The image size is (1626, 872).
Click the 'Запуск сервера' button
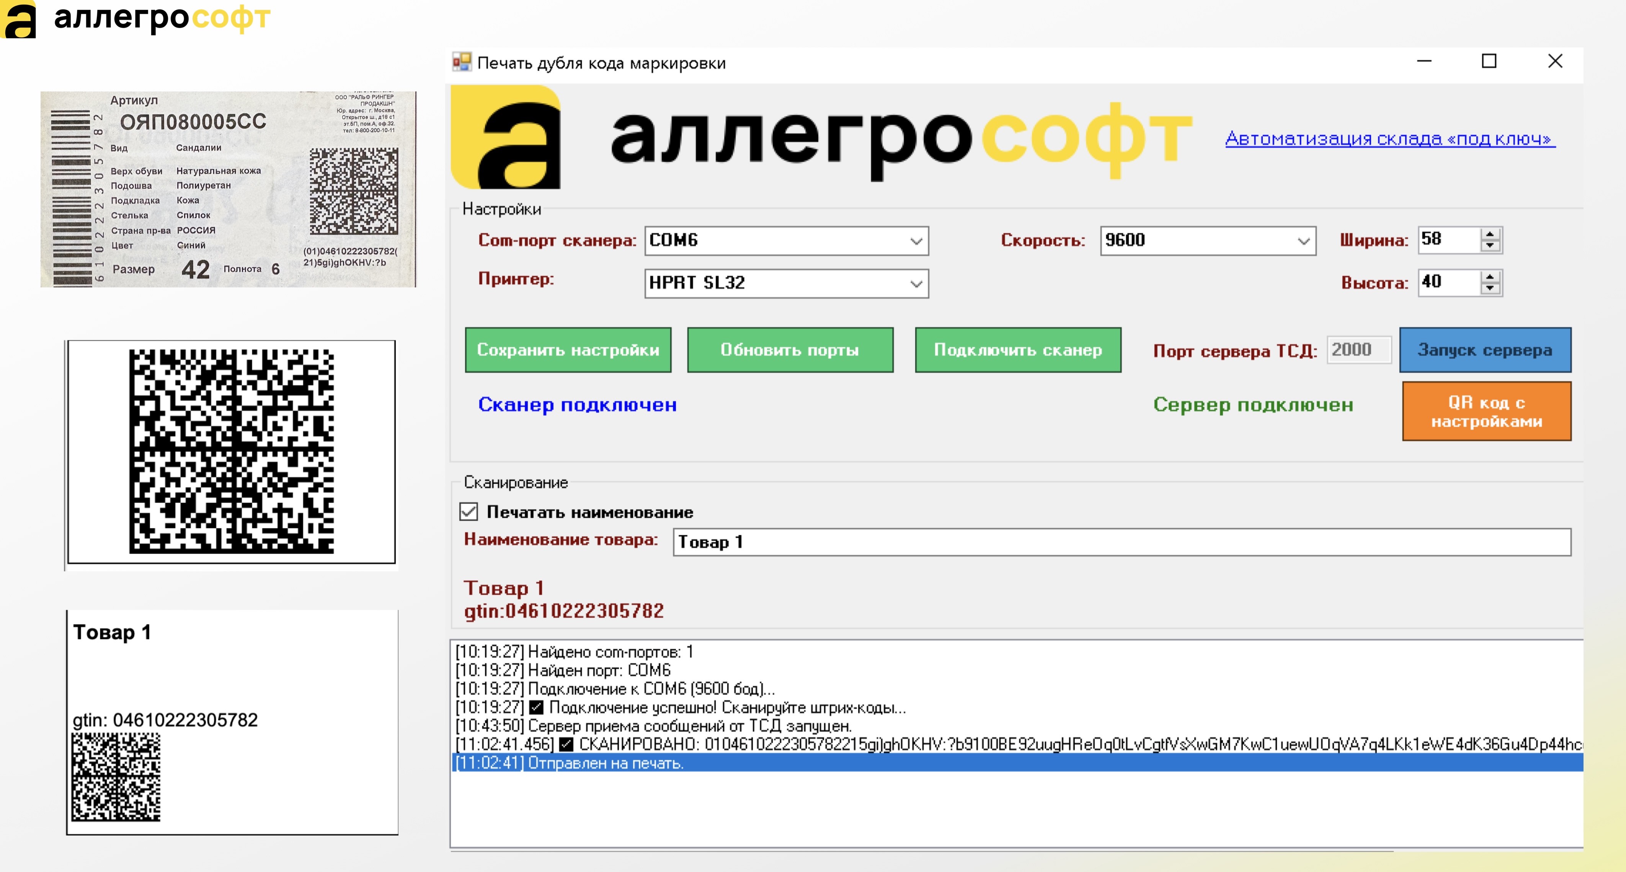tap(1485, 350)
